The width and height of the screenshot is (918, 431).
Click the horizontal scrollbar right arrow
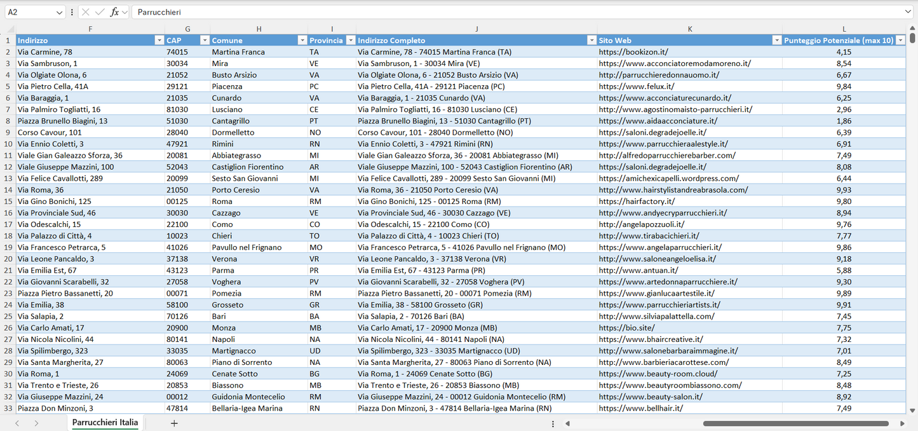click(901, 423)
